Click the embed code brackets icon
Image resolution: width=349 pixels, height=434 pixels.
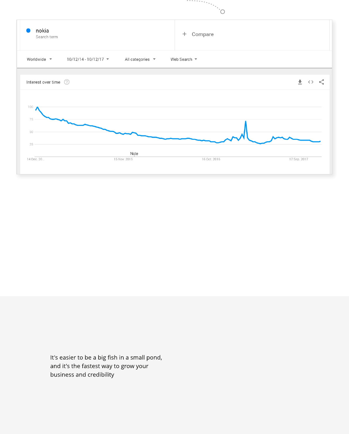point(311,82)
